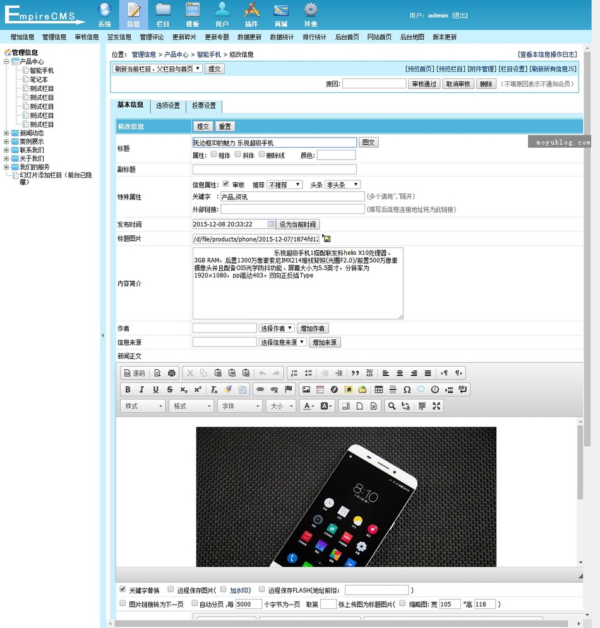Insert special character (Omega icon)
The image size is (600, 628).
[407, 389]
